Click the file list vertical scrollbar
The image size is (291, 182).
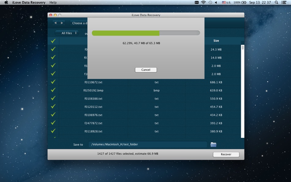tap(243, 91)
